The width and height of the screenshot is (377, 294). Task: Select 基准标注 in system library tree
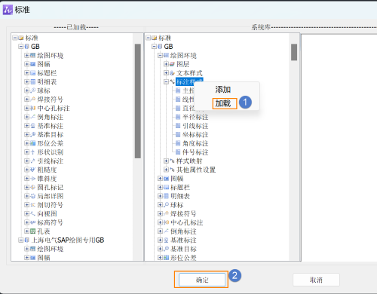[183, 240]
